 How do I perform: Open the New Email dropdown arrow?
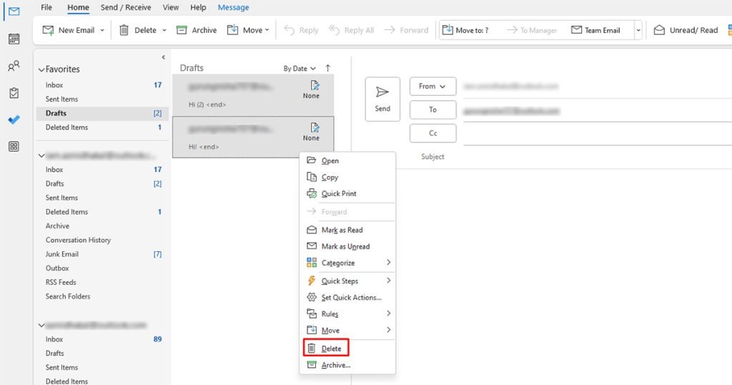(102, 30)
